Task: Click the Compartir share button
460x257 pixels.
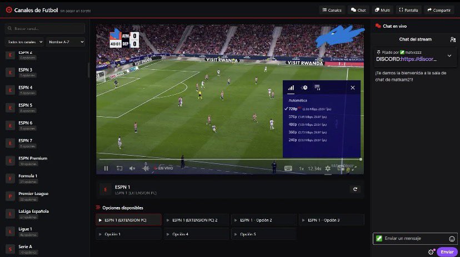Action: [x=439, y=10]
